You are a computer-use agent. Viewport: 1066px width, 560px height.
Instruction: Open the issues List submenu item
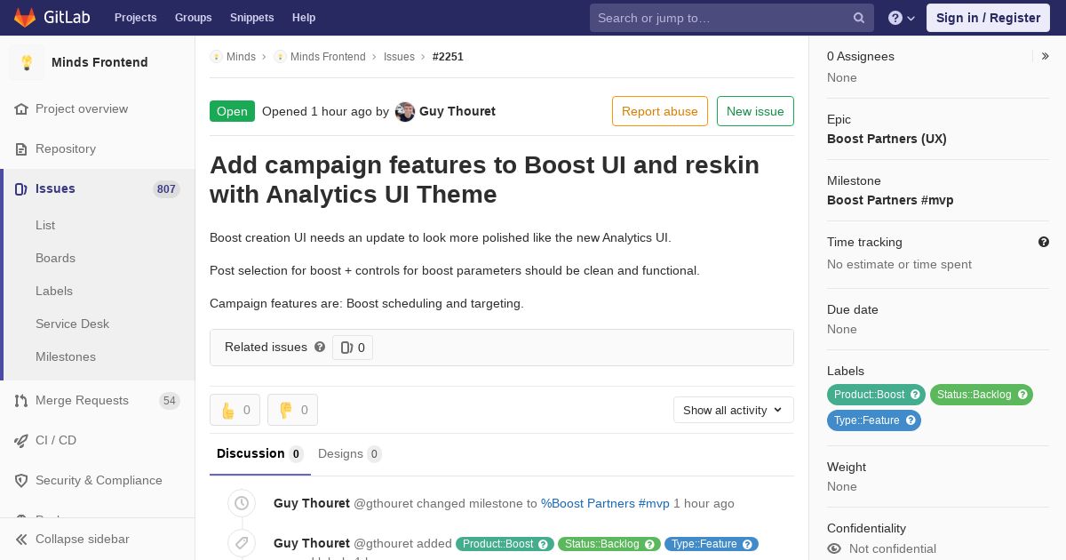pyautogui.click(x=45, y=225)
